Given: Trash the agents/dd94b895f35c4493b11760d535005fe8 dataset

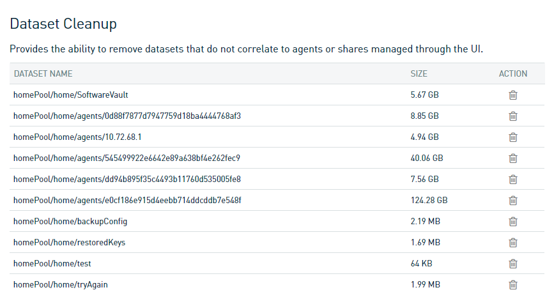Looking at the screenshot, I should (x=512, y=180).
